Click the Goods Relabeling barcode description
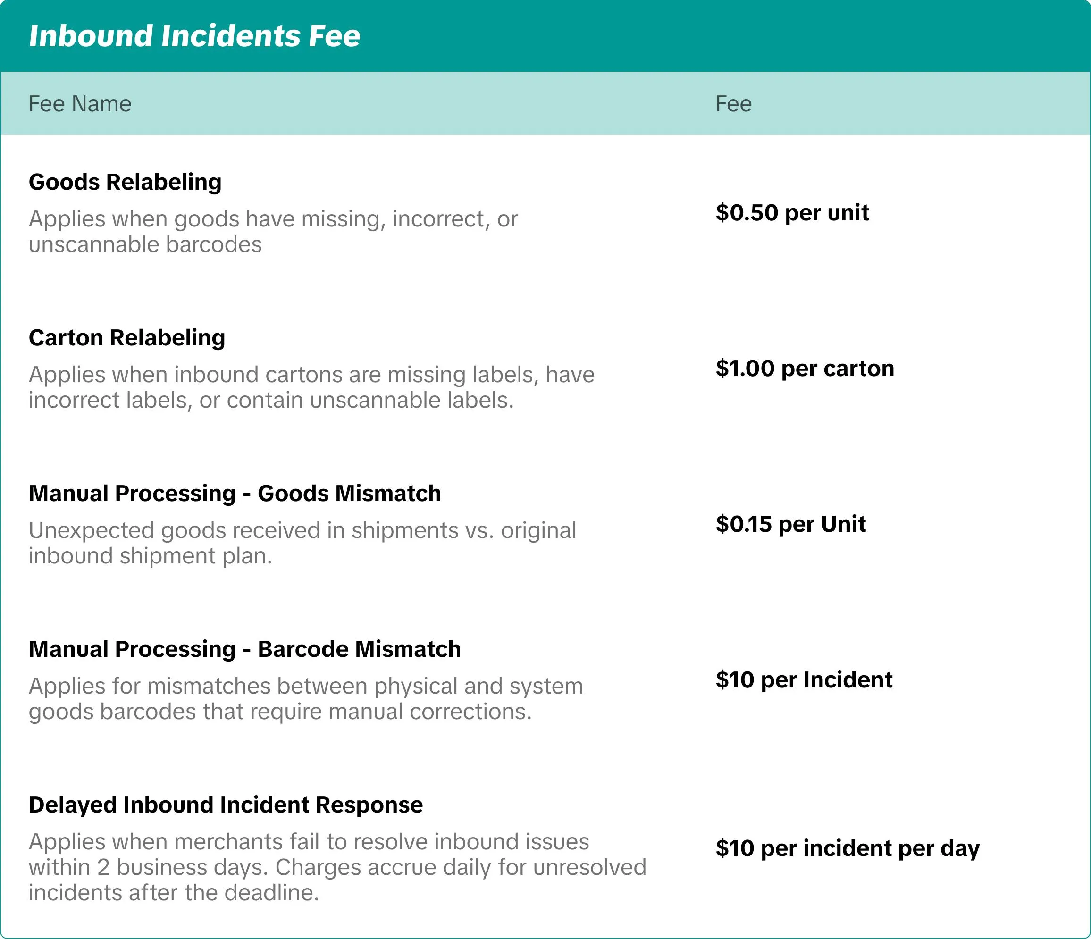Image resolution: width=1091 pixels, height=939 pixels. click(273, 231)
